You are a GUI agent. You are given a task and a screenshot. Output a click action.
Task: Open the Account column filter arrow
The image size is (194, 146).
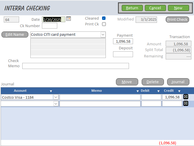click(51, 91)
